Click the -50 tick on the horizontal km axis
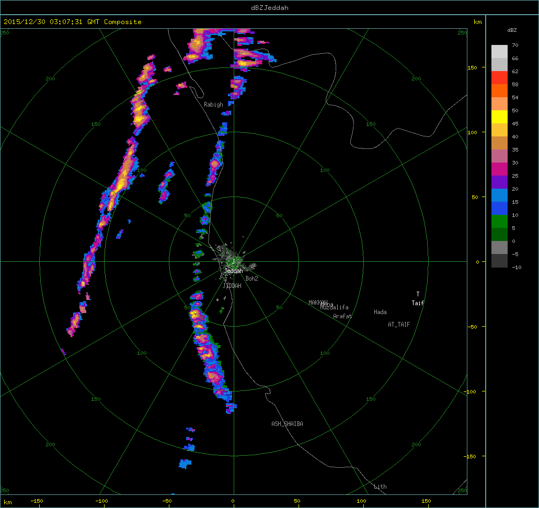This screenshot has height=508, width=539. point(167,501)
